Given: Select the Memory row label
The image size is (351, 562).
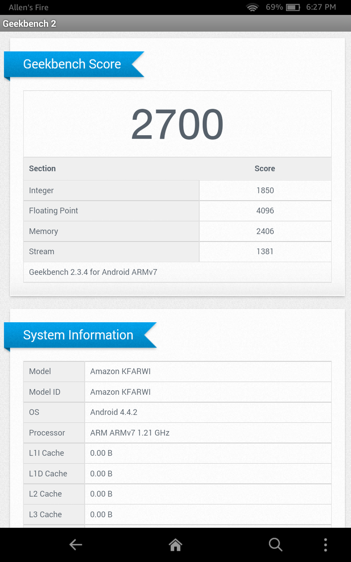Looking at the screenshot, I should pos(44,231).
